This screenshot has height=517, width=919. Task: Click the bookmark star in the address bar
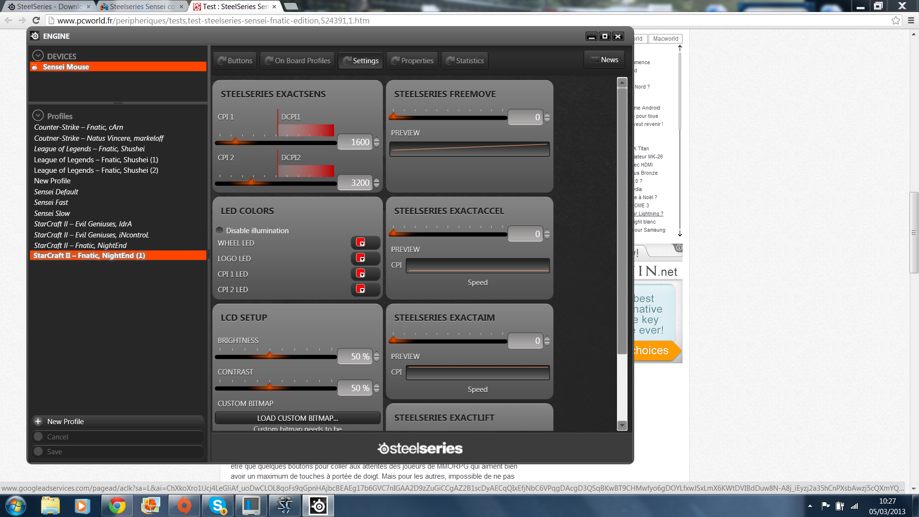click(x=896, y=21)
